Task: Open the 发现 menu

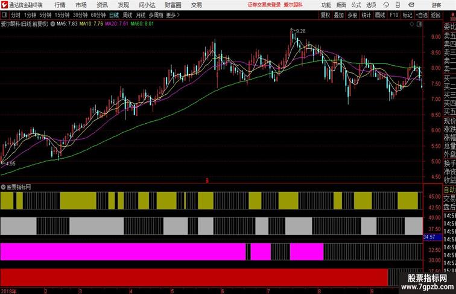Action: click(124, 5)
